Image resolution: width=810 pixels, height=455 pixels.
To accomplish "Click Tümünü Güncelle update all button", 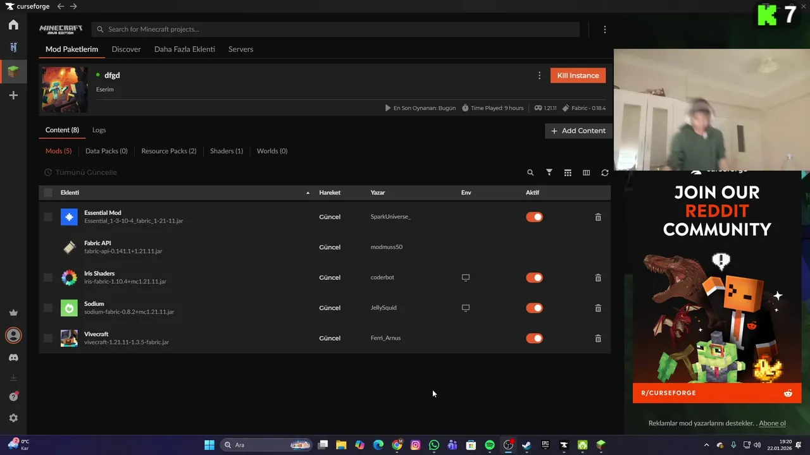I will [x=80, y=173].
